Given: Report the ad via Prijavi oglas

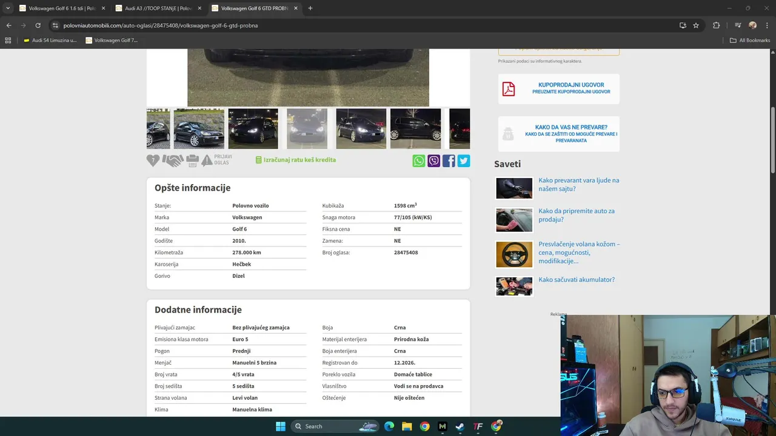Looking at the screenshot, I should pyautogui.click(x=216, y=160).
